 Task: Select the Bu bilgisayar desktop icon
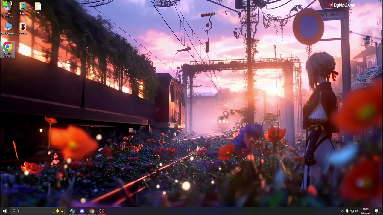click(x=7, y=29)
